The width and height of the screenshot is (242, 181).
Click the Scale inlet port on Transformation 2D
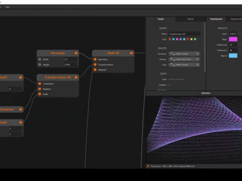[40, 94]
